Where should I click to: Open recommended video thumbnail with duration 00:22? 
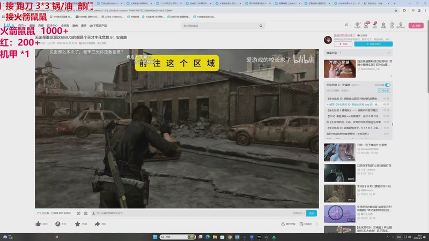(340, 173)
